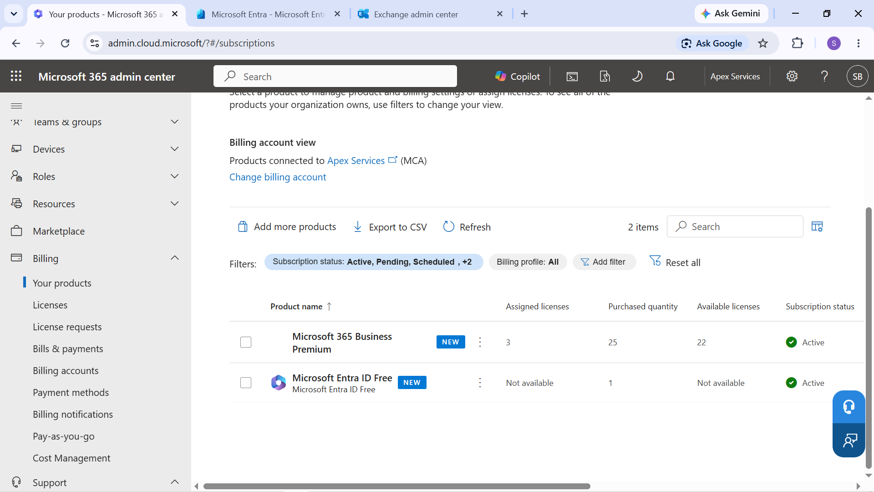Image resolution: width=874 pixels, height=492 pixels.
Task: Open notifications bell icon
Action: point(670,77)
